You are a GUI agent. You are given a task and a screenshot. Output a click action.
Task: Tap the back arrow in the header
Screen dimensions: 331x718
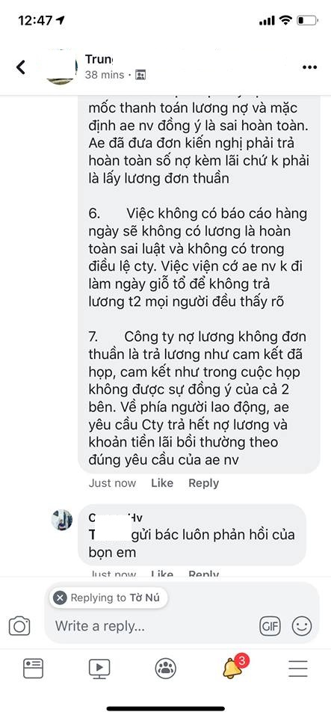[21, 67]
